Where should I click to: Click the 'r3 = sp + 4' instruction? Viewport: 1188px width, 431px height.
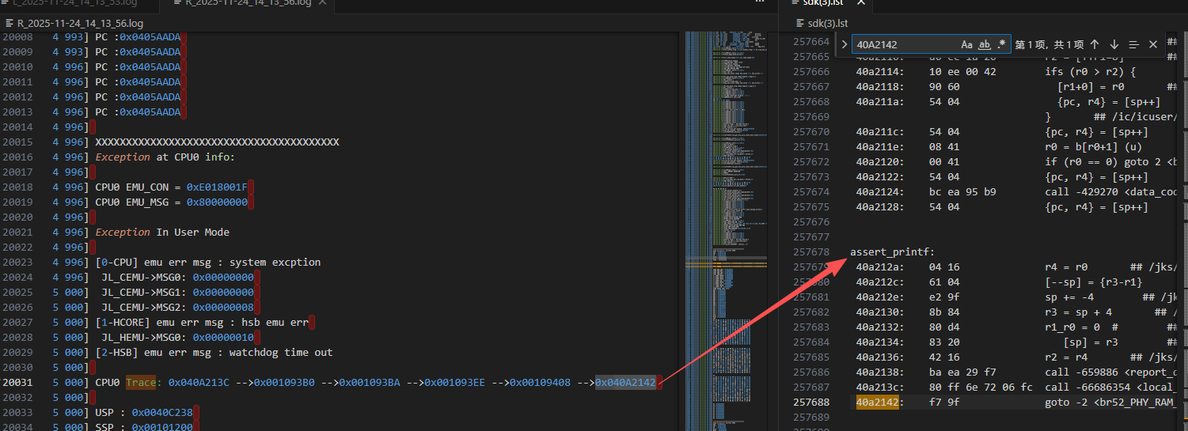pos(1079,312)
